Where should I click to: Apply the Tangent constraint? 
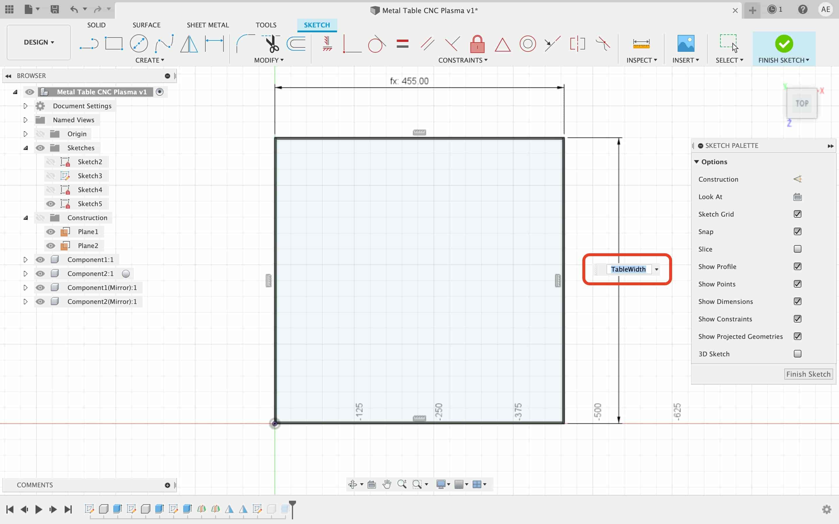[x=377, y=44]
